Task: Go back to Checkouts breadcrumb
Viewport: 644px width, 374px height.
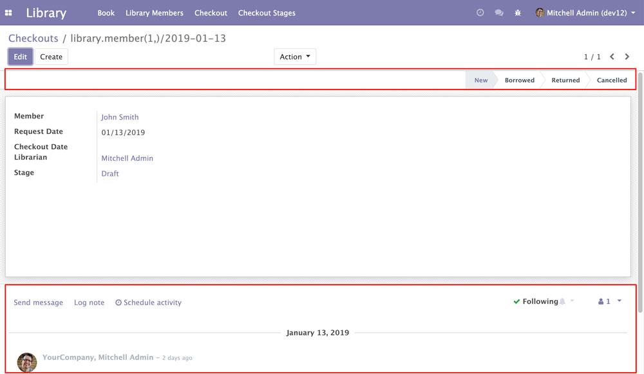Action: 33,38
